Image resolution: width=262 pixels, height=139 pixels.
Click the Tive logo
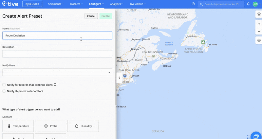[x=10, y=4]
